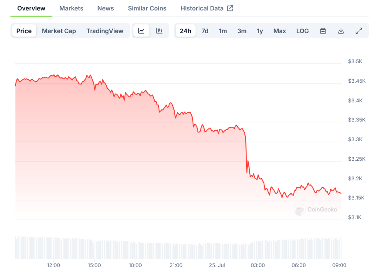Expand chart to fullscreen

(x=359, y=31)
